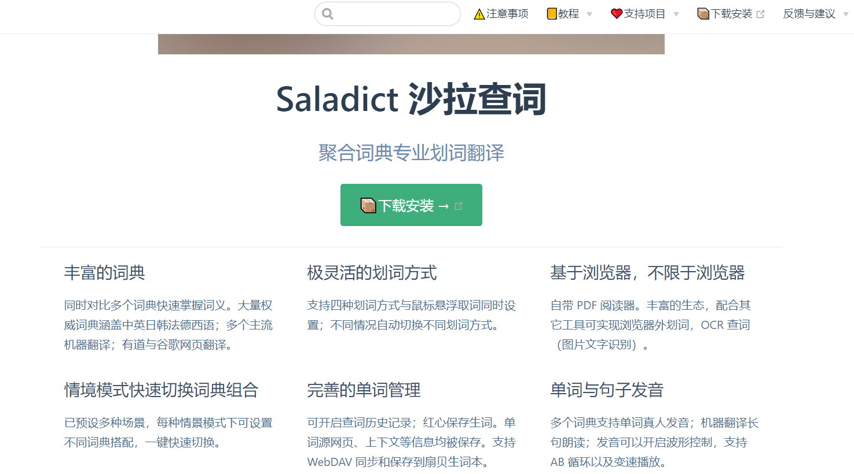This screenshot has height=474, width=854.
Task: Click the paragraph starting 同时对比多个词典
Action: coord(168,325)
